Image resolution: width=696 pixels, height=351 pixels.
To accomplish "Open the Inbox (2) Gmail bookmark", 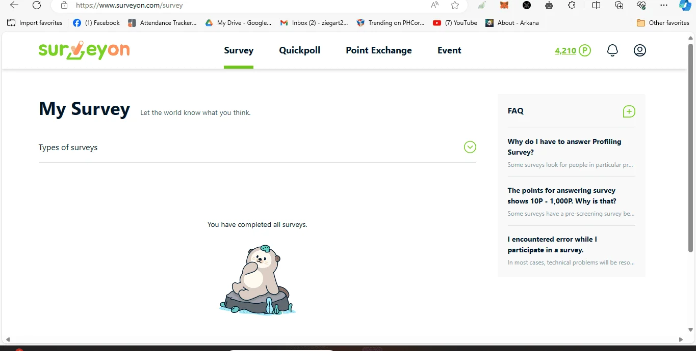I will (314, 23).
